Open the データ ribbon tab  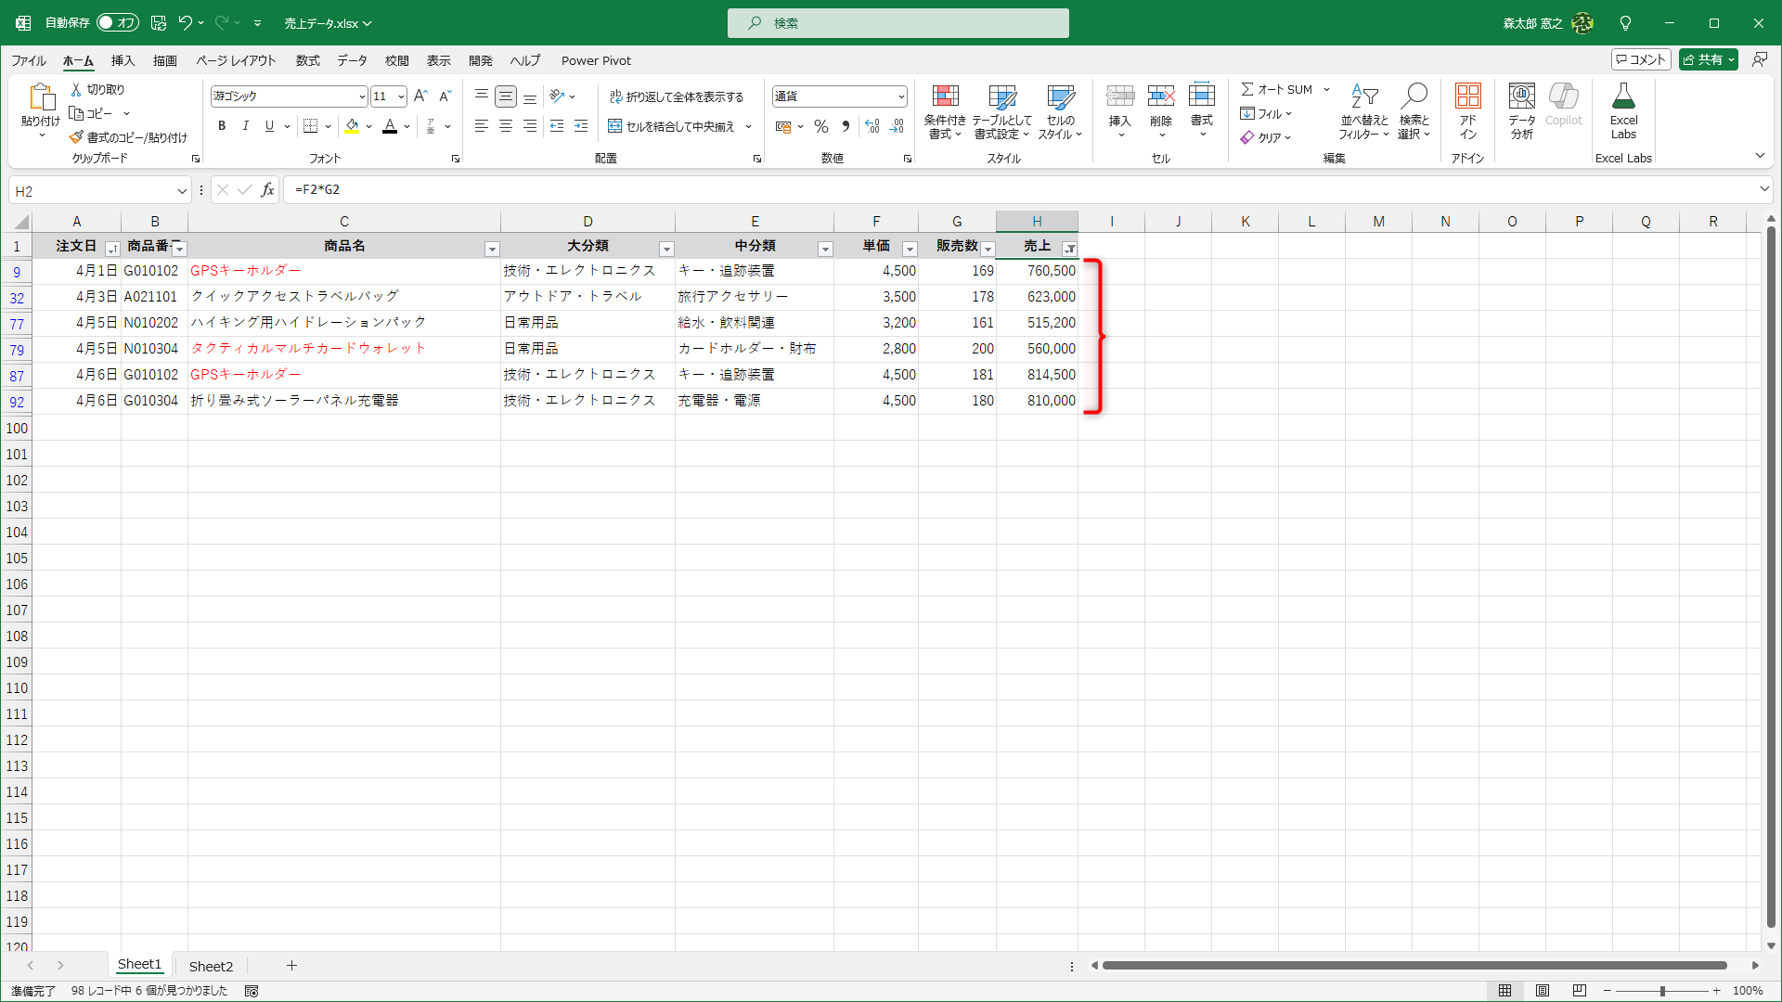coord(352,60)
